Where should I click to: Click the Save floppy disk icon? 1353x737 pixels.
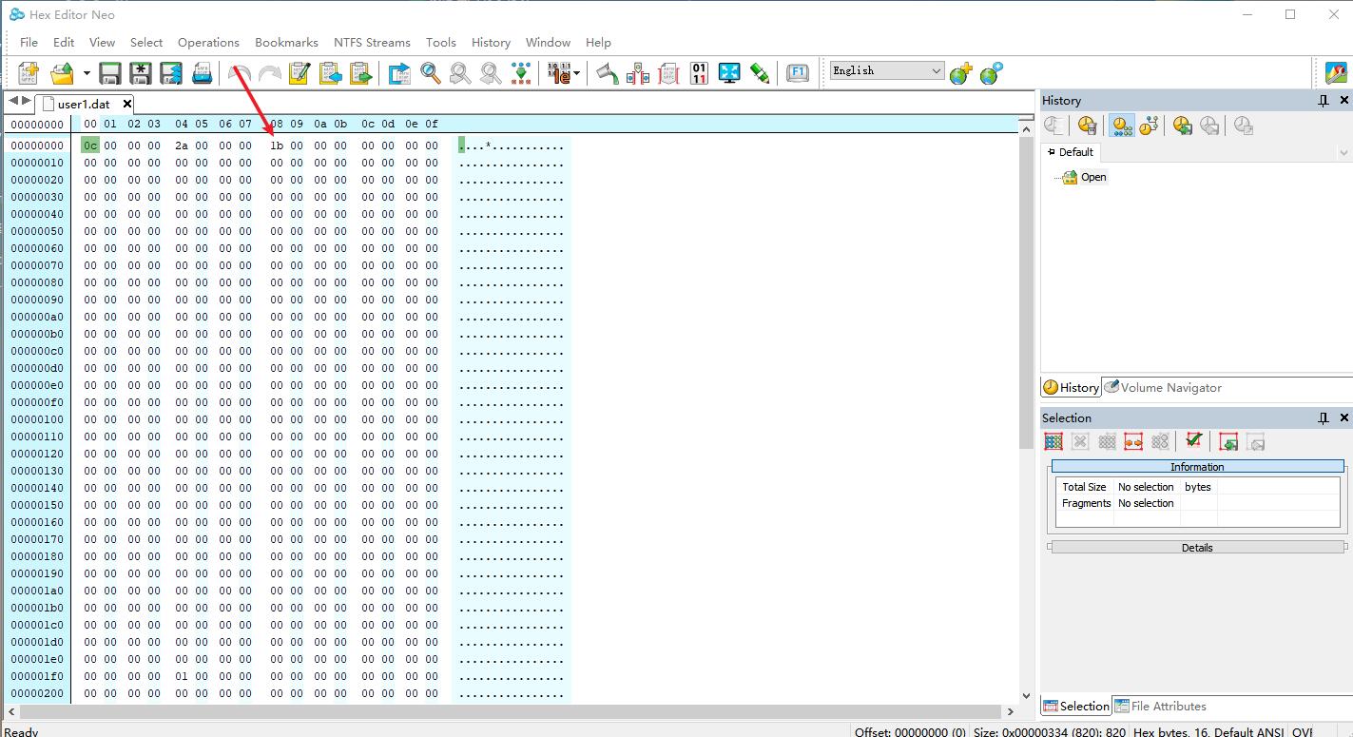point(110,73)
